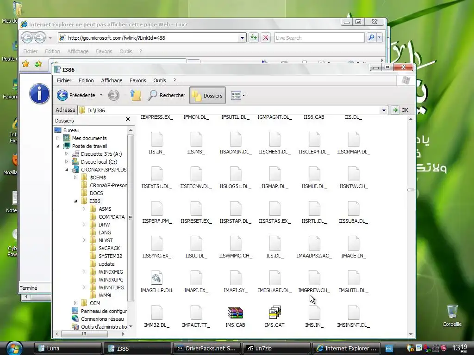Open the ? help menu in I386 window
Viewport: 474px width, 355px height.
175,80
